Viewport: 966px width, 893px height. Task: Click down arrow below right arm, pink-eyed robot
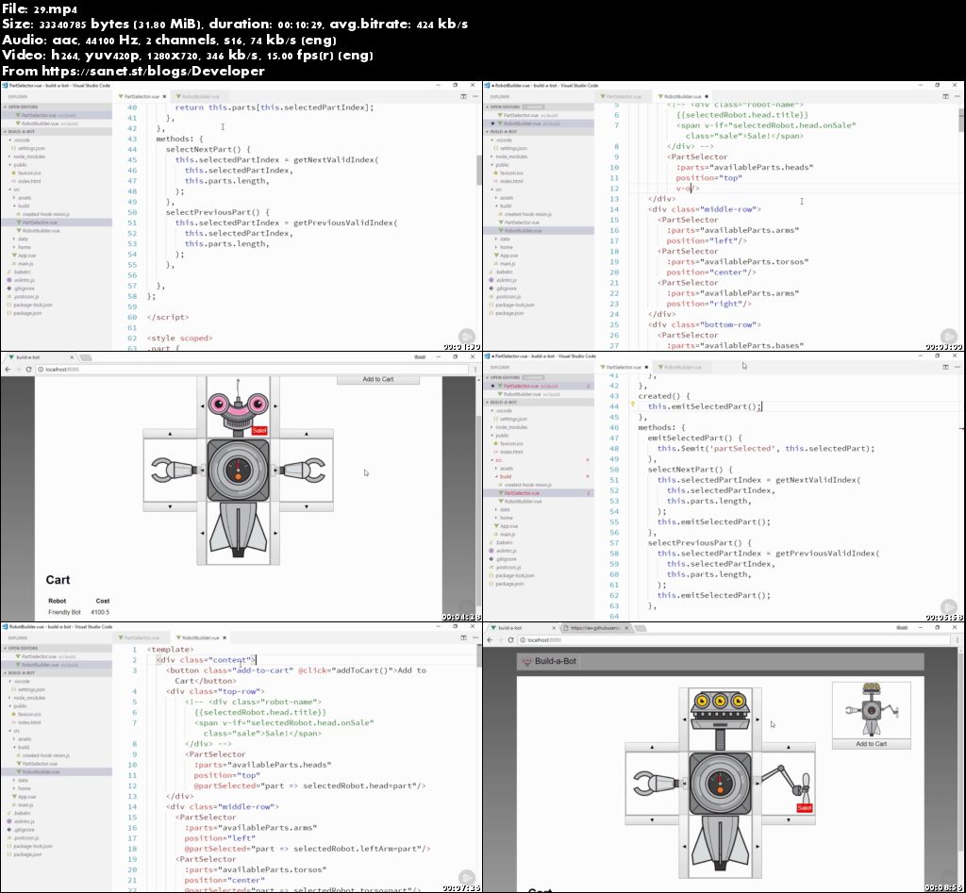tap(307, 507)
